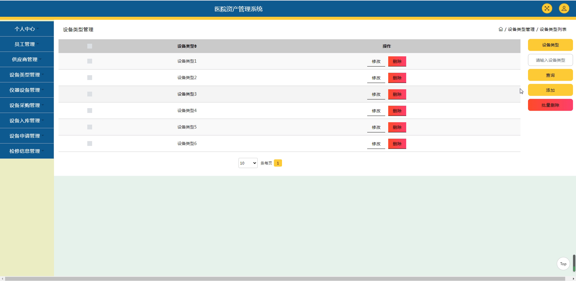This screenshot has height=281, width=576.
Task: Click 设备类型管理 breadcrumb link
Action: coord(521,29)
